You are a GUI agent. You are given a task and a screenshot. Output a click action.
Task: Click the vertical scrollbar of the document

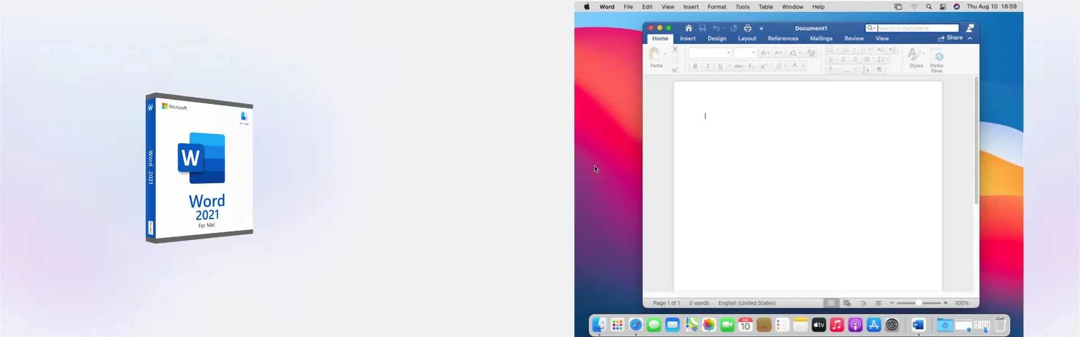pyautogui.click(x=976, y=140)
